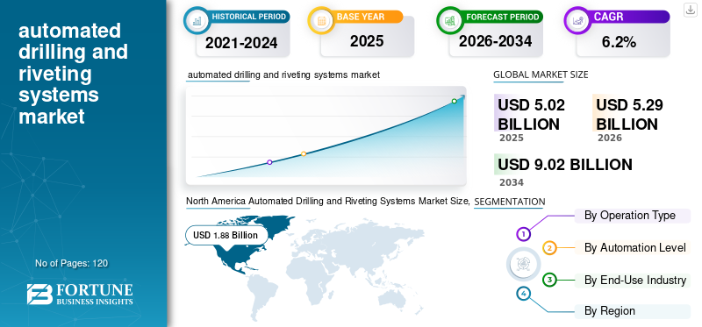This screenshot has width=702, height=327.
Task: Click the central segmentation target icon
Action: tap(523, 264)
